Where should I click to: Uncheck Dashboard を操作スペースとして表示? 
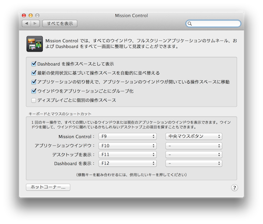[34, 64]
